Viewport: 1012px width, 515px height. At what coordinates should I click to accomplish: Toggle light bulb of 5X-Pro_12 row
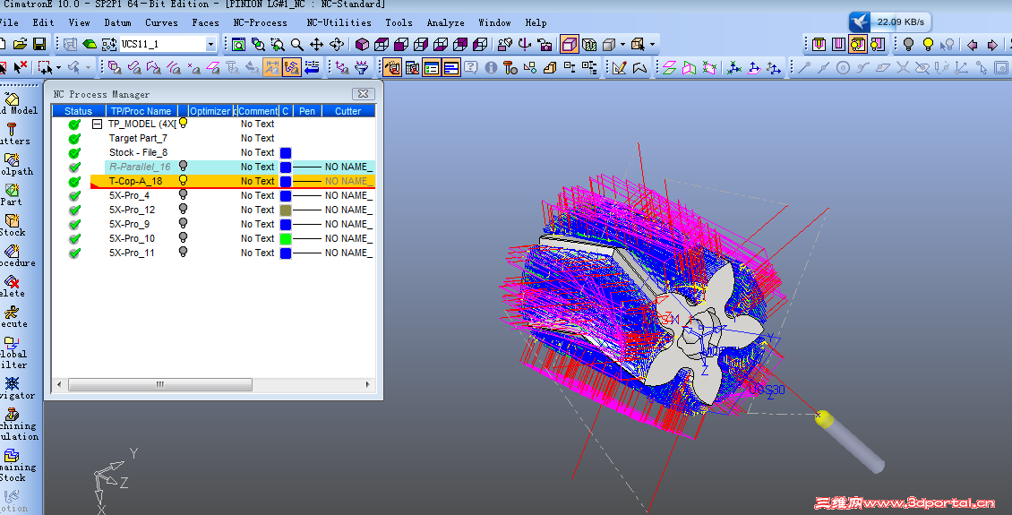(x=184, y=209)
